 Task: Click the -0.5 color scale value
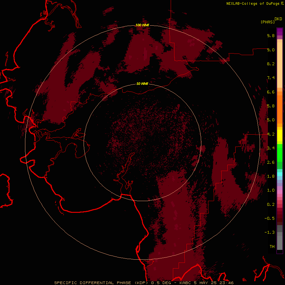pos(269,218)
